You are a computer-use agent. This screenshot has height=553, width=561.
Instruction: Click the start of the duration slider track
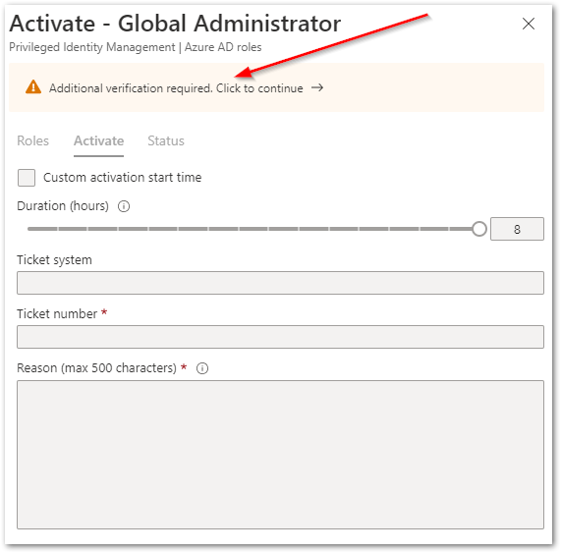pos(30,229)
